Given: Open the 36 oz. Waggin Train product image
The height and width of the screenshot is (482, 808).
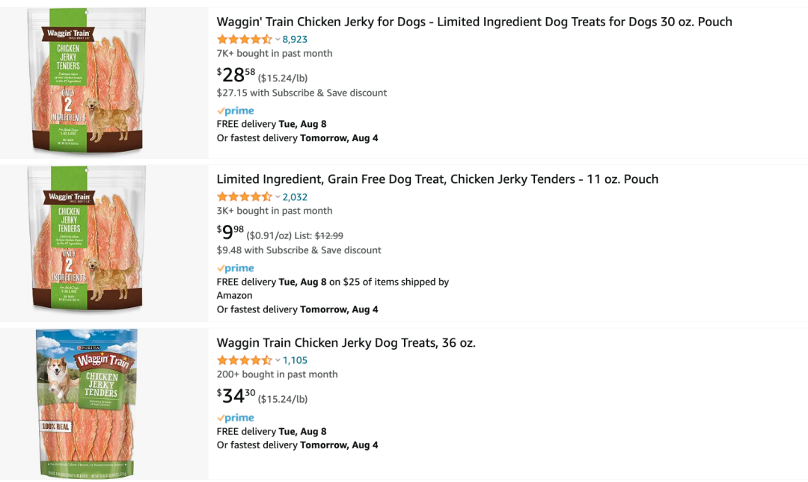Looking at the screenshot, I should click(x=88, y=403).
